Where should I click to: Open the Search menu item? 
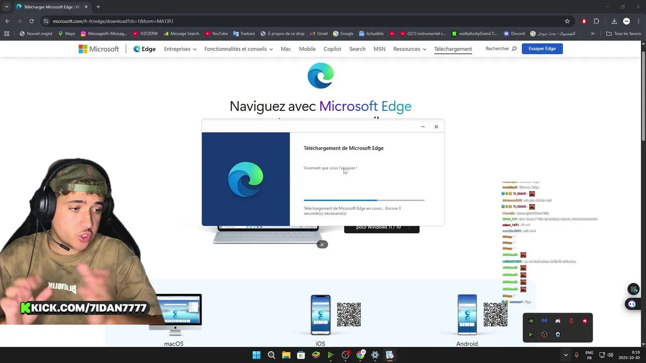click(x=357, y=49)
